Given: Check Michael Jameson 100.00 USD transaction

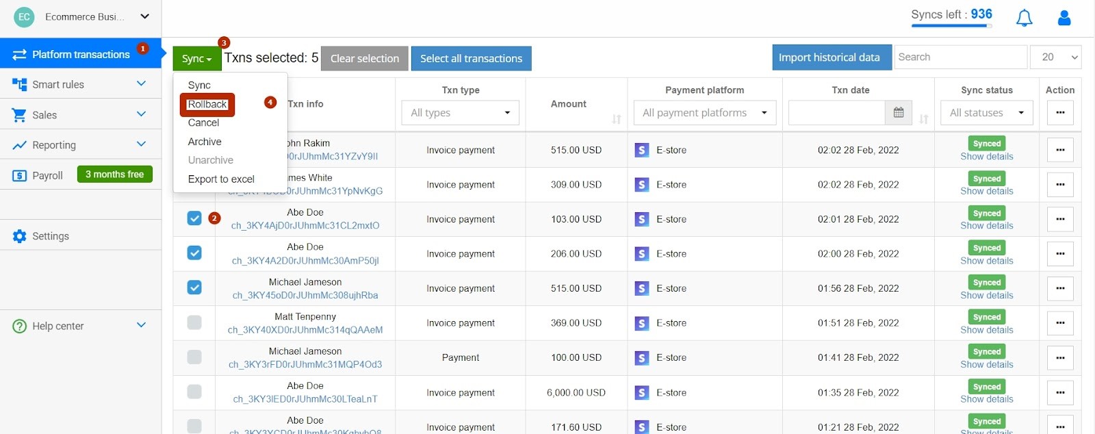Looking at the screenshot, I should [194, 357].
